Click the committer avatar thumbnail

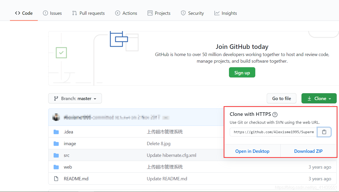(x=56, y=117)
